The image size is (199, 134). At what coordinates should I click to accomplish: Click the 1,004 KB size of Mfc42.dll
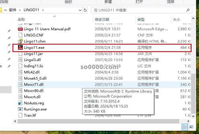coord(184,72)
